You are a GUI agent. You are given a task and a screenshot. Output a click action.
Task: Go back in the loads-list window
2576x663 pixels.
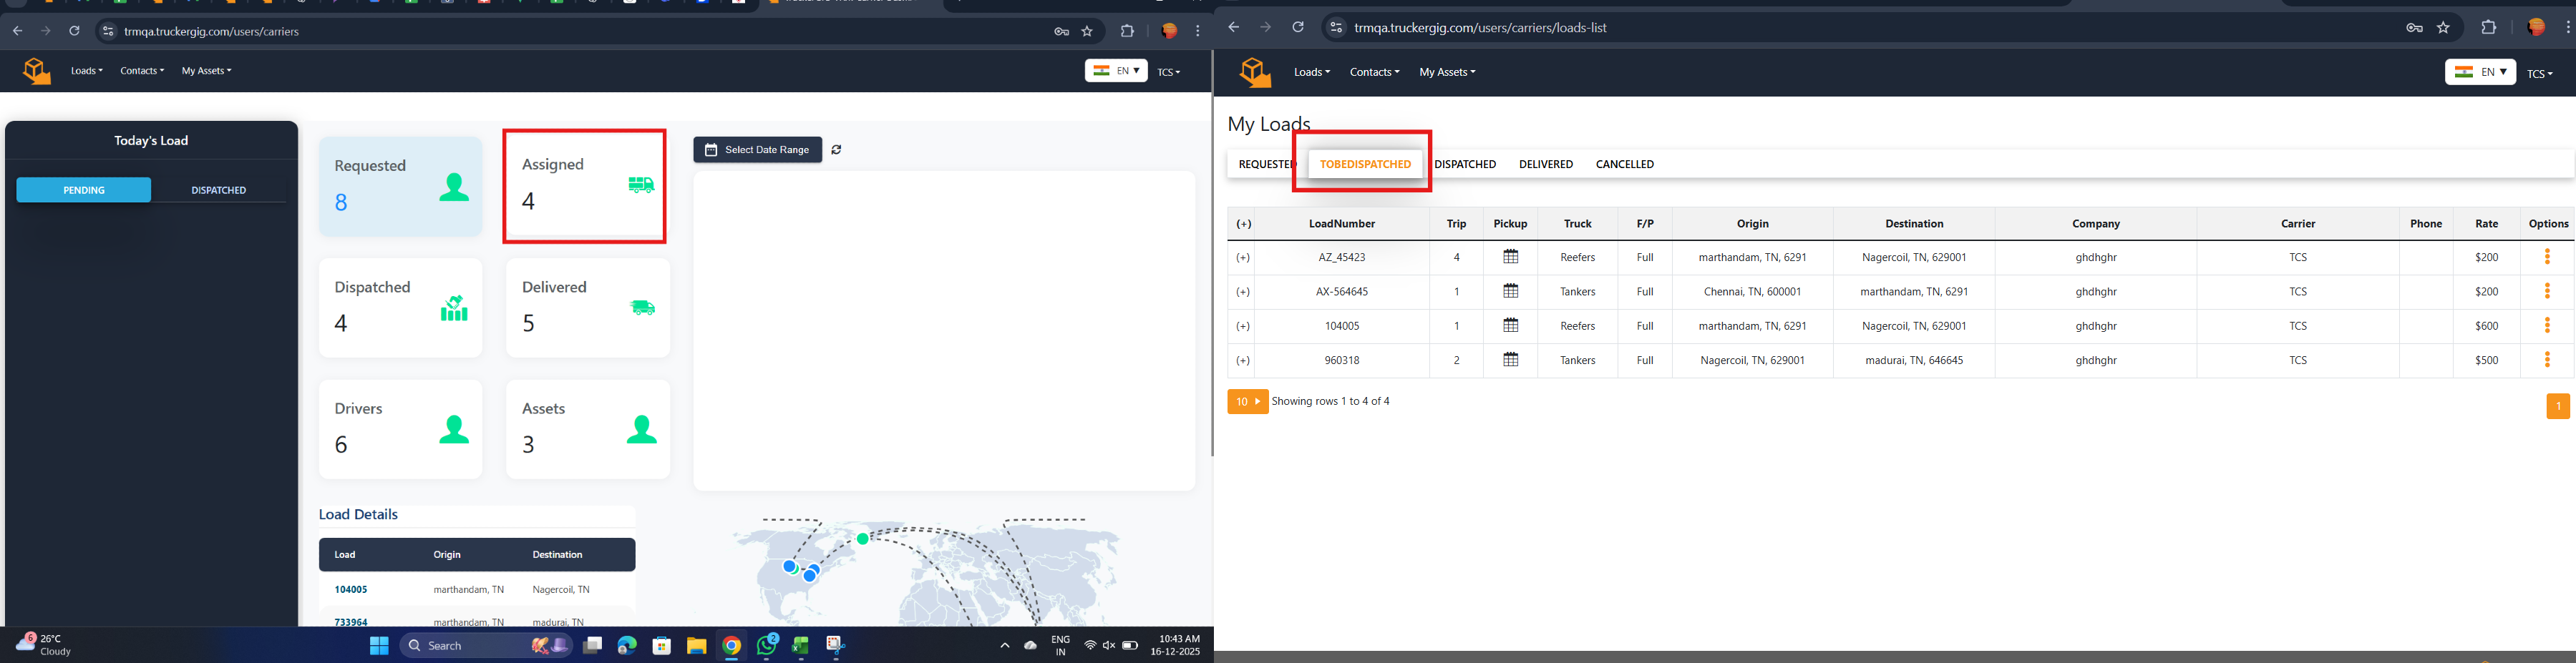click(x=1234, y=27)
